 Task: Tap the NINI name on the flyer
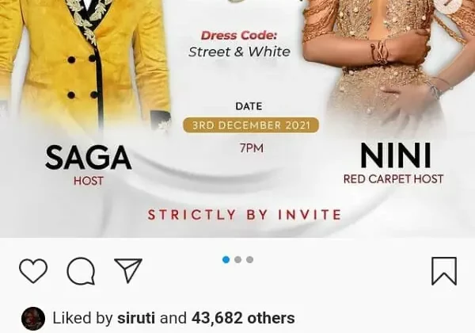[396, 155]
